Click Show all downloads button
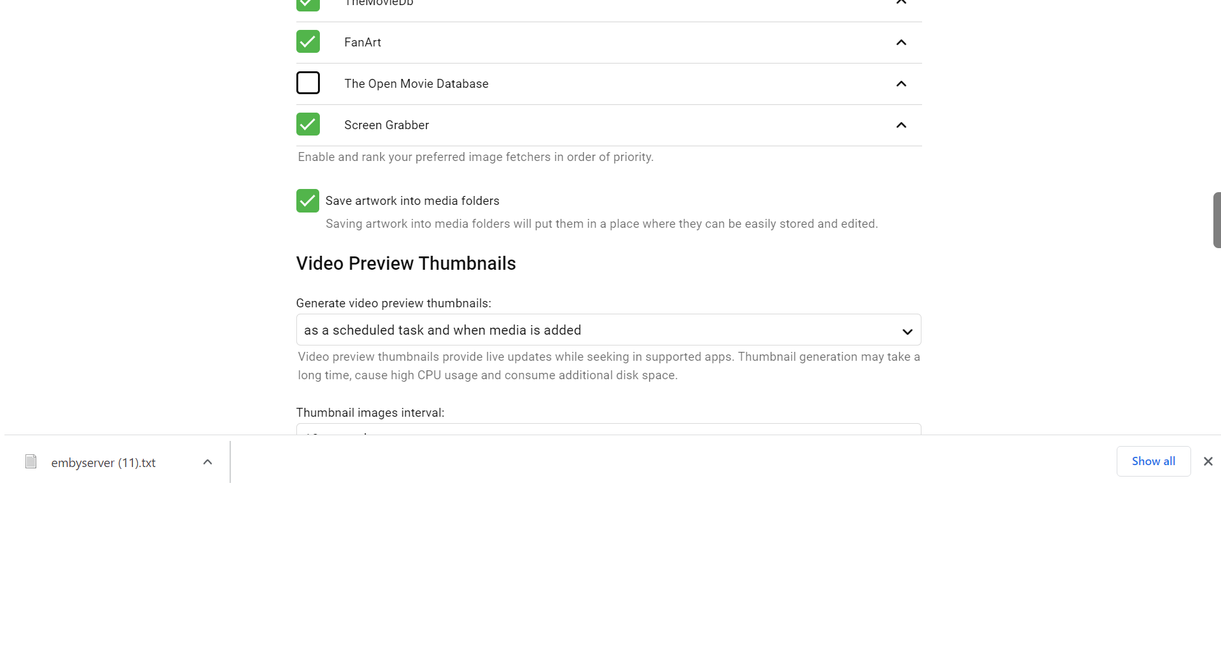Image resolution: width=1221 pixels, height=649 pixels. 1153,462
